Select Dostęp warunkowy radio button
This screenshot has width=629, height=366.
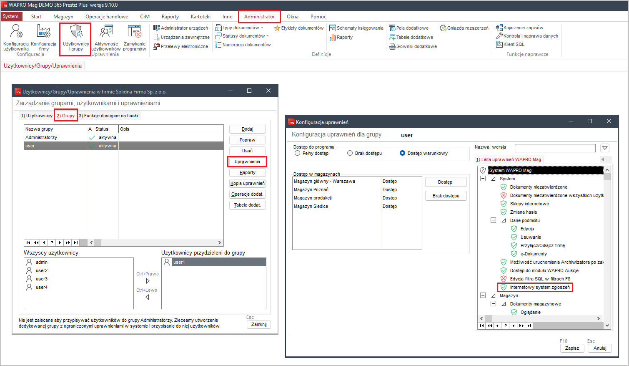click(403, 153)
